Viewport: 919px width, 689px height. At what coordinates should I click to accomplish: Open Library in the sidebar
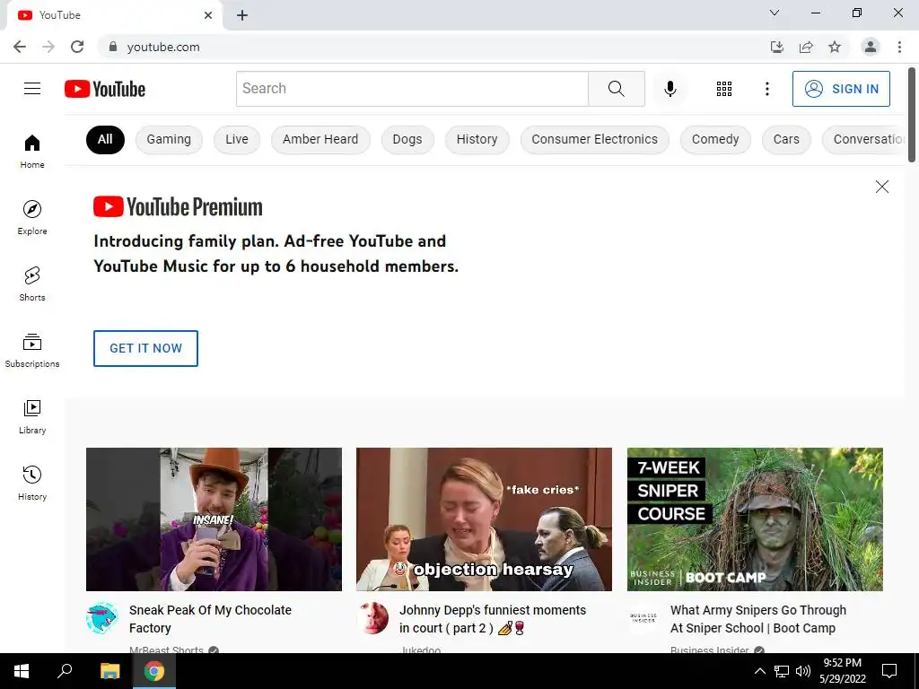tap(32, 416)
